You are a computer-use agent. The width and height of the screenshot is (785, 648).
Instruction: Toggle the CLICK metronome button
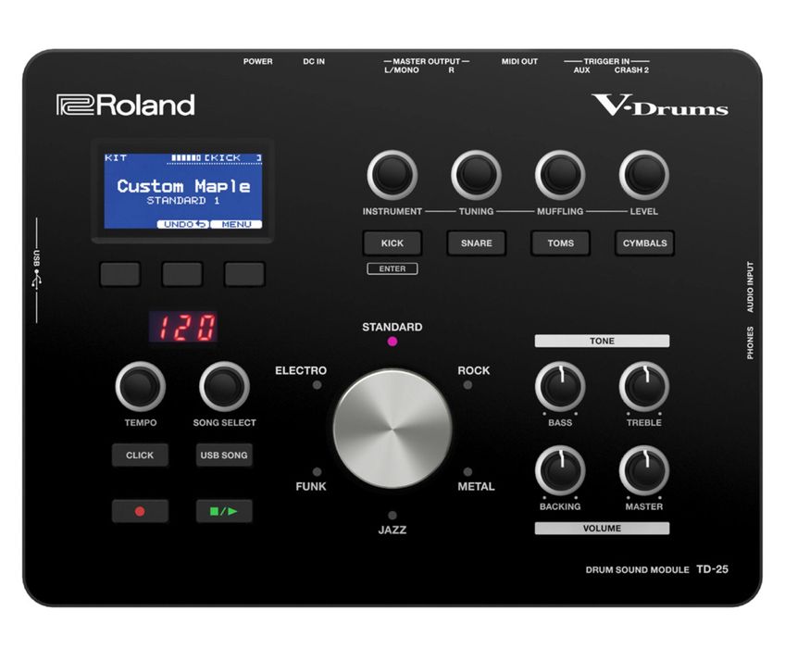(140, 455)
